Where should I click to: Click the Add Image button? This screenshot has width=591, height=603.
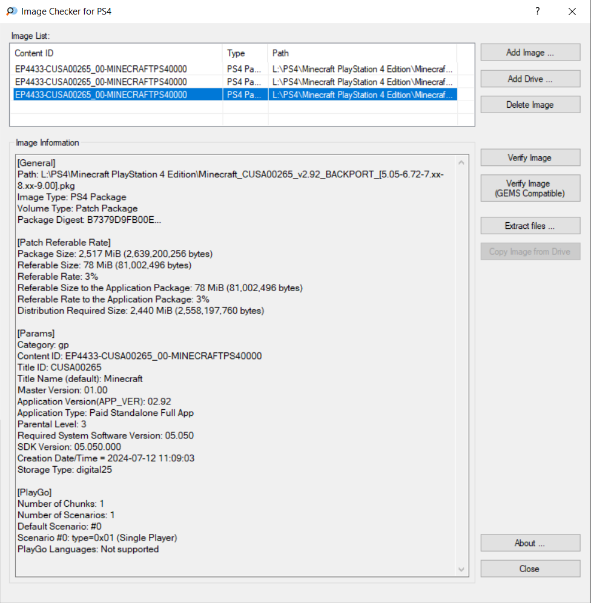[x=530, y=52]
